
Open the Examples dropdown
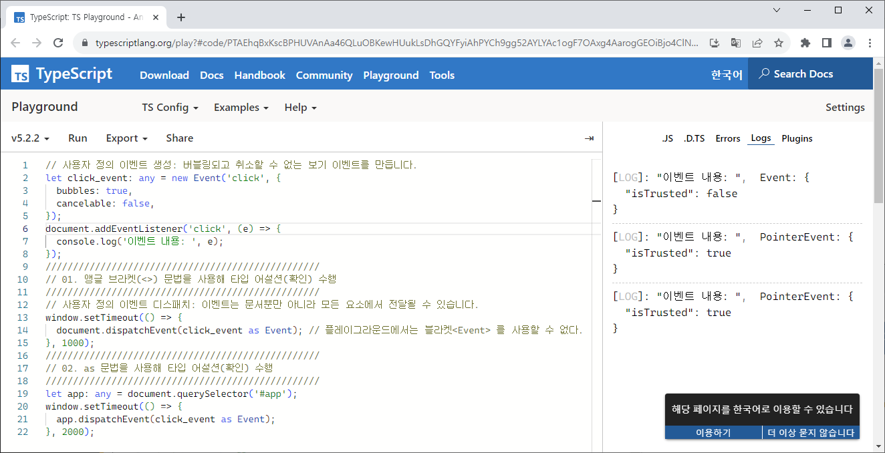tap(241, 108)
